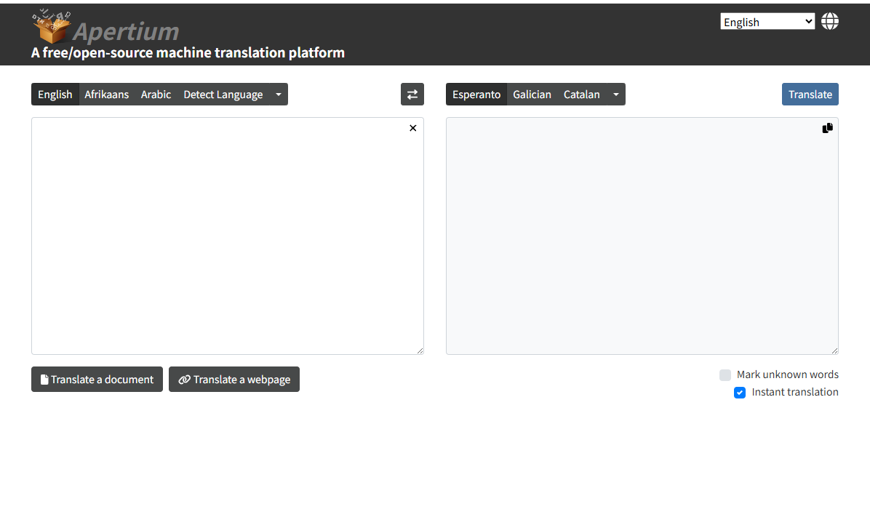870x525 pixels.
Task: Grab the source textarea resize handle
Action: pyautogui.click(x=420, y=350)
